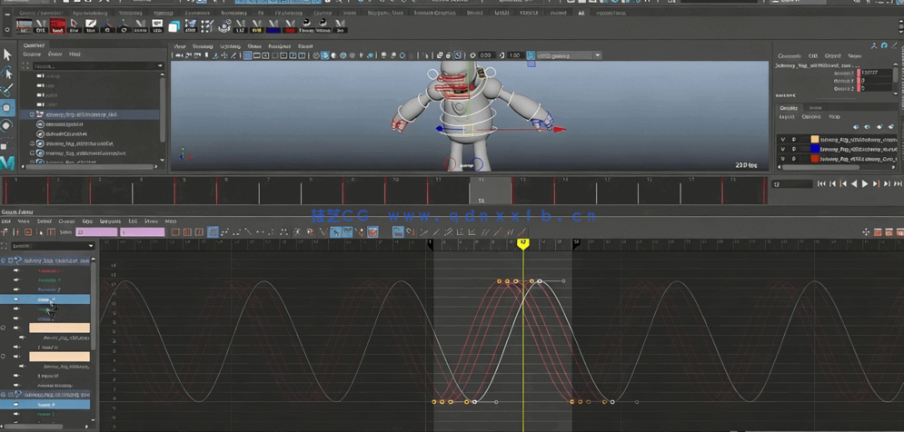Click the red Sculpt shelf icon

coord(57,25)
